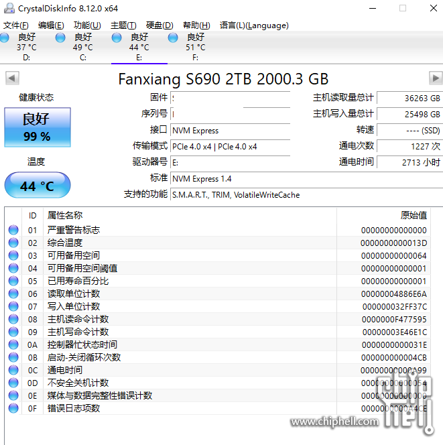
Task: Click status orb for ID 03 可用备用空间
Action: pyautogui.click(x=13, y=255)
